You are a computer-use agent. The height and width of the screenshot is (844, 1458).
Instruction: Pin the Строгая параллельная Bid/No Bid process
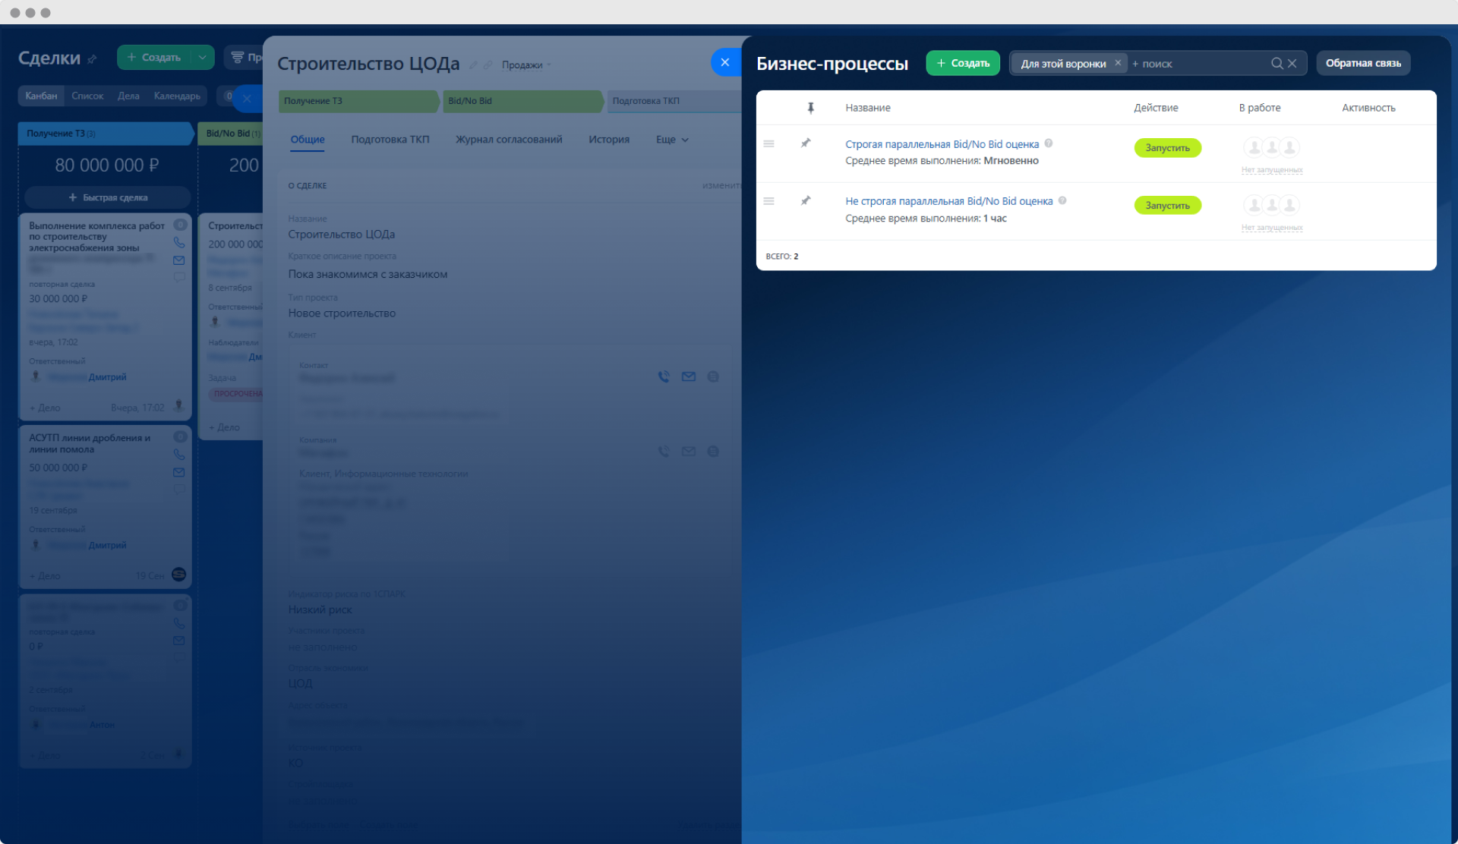coord(806,143)
